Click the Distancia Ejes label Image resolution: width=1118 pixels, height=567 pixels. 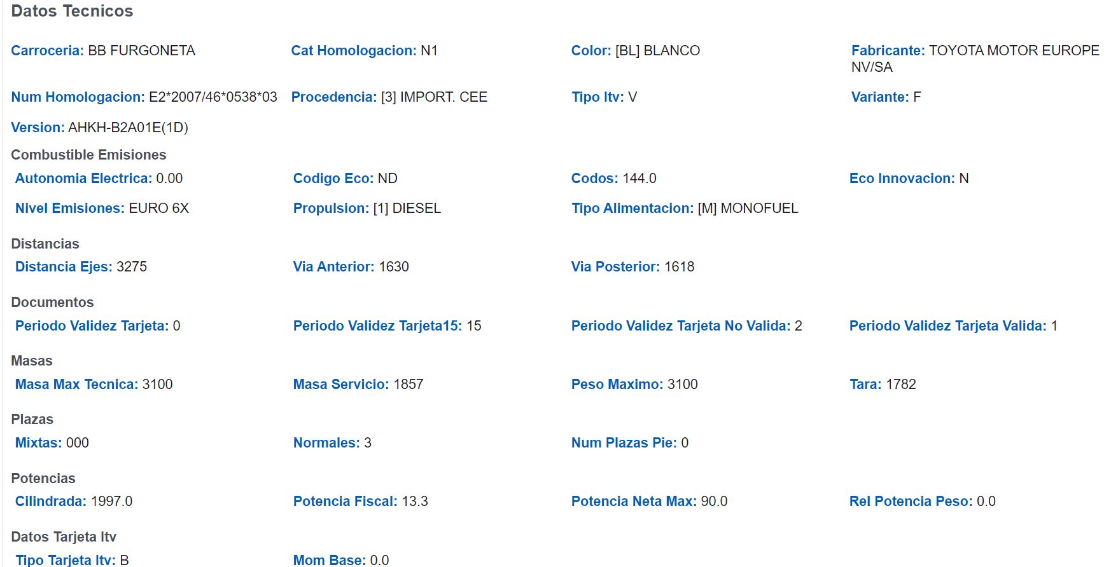pos(64,267)
